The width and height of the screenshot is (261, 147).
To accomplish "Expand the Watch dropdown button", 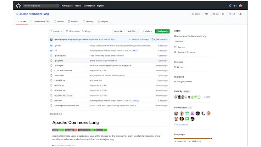I will pyautogui.click(x=197, y=14).
